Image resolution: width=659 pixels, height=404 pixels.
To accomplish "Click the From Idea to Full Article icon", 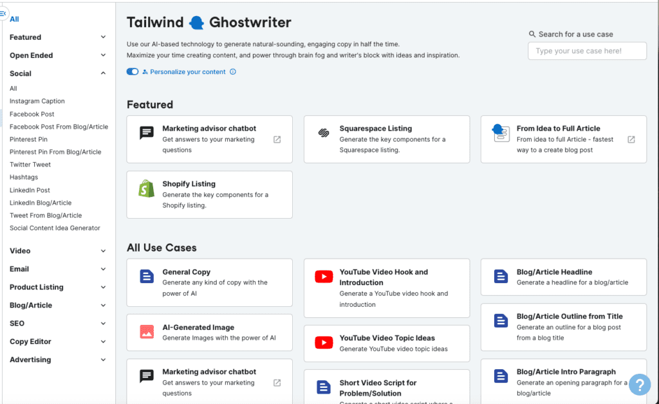I will click(x=501, y=133).
